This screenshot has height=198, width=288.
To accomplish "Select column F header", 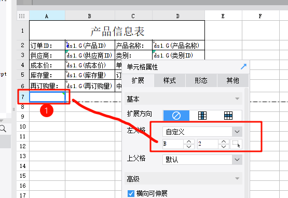I will point(260,16).
